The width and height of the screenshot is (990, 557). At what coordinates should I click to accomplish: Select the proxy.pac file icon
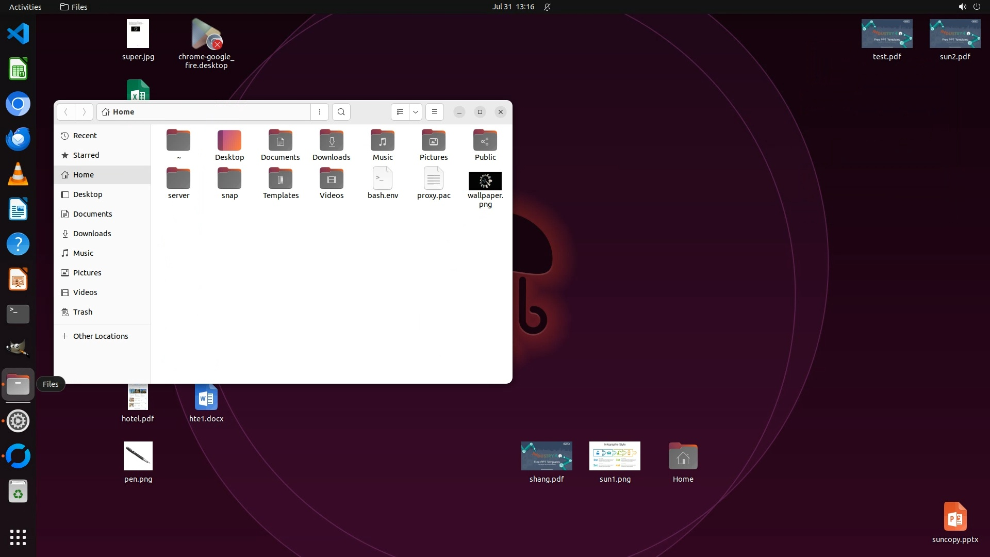(434, 179)
